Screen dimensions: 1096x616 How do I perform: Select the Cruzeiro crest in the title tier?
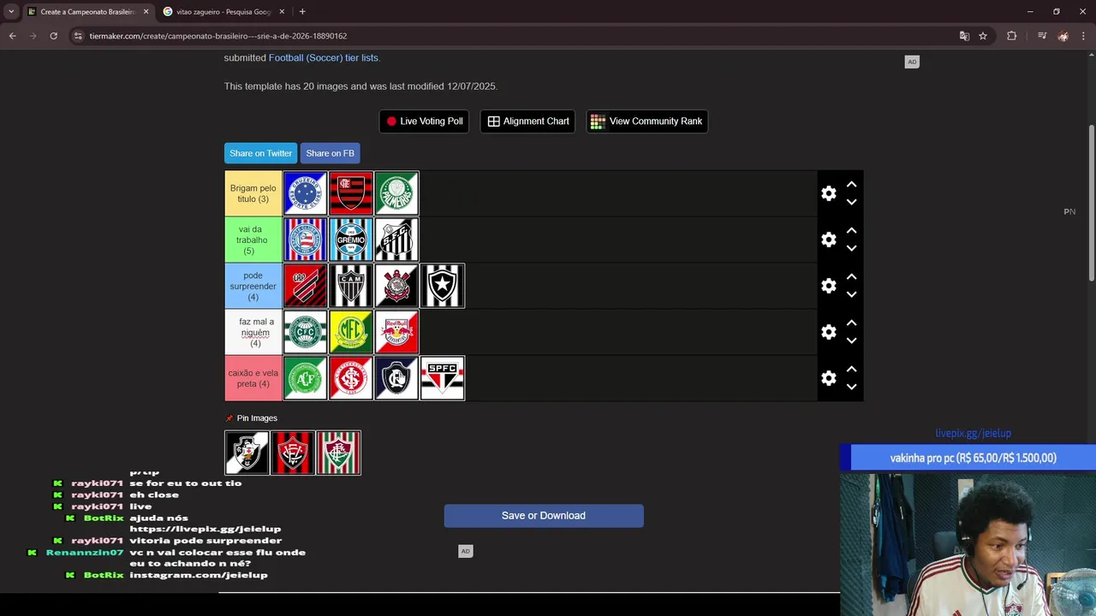tap(306, 193)
